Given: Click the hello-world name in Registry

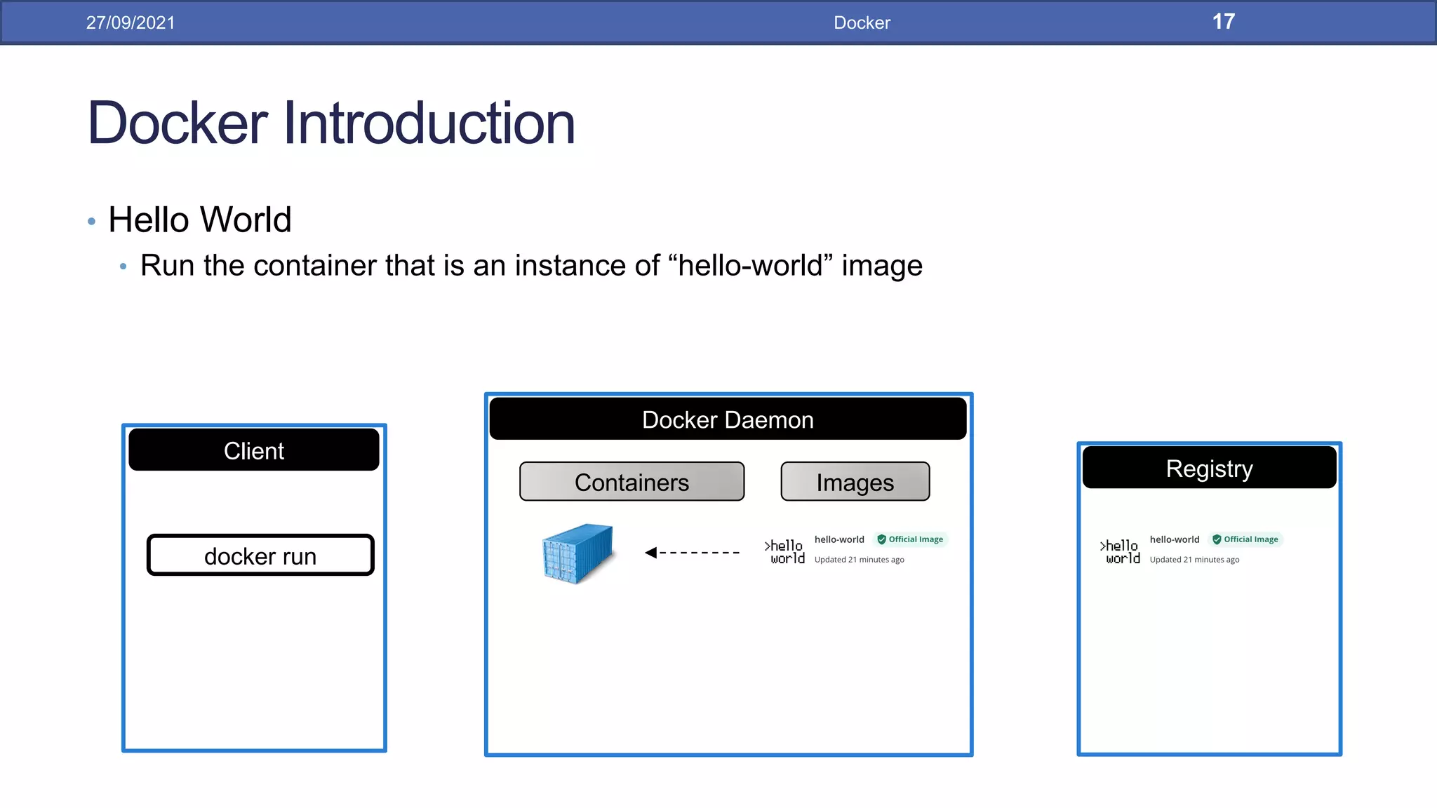Looking at the screenshot, I should [x=1175, y=539].
